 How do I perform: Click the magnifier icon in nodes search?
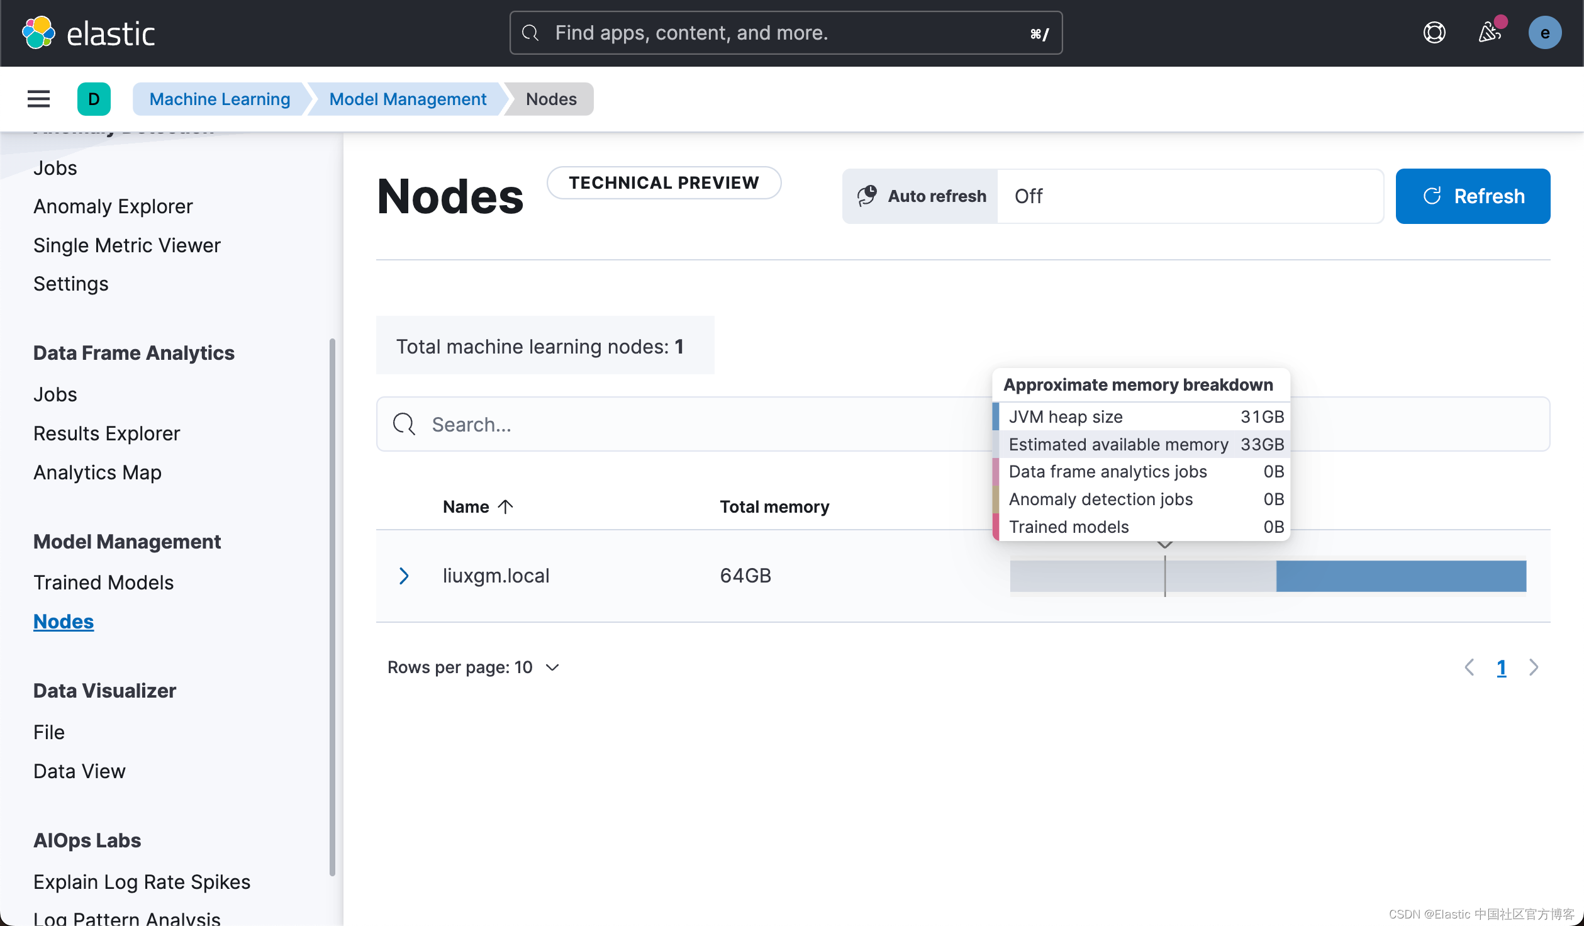pos(404,424)
